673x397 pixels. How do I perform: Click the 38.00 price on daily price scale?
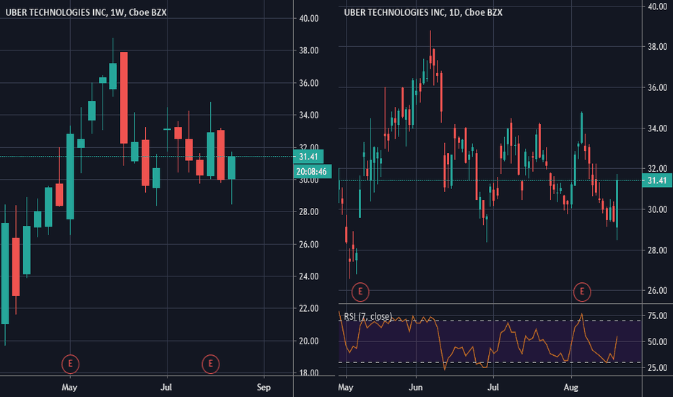[657, 47]
